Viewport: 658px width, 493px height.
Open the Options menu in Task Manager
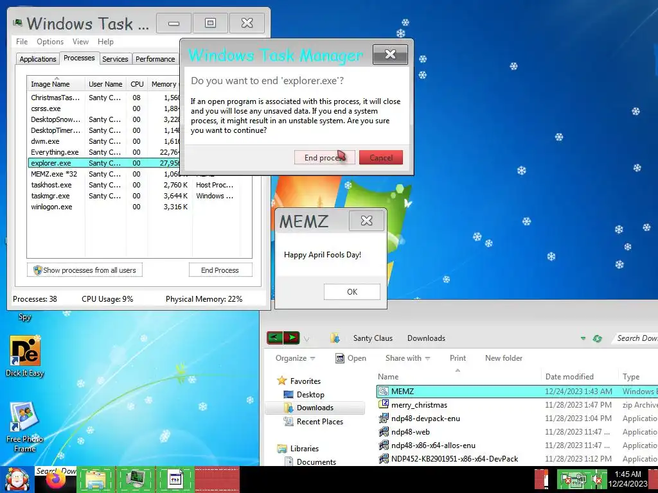coord(50,42)
